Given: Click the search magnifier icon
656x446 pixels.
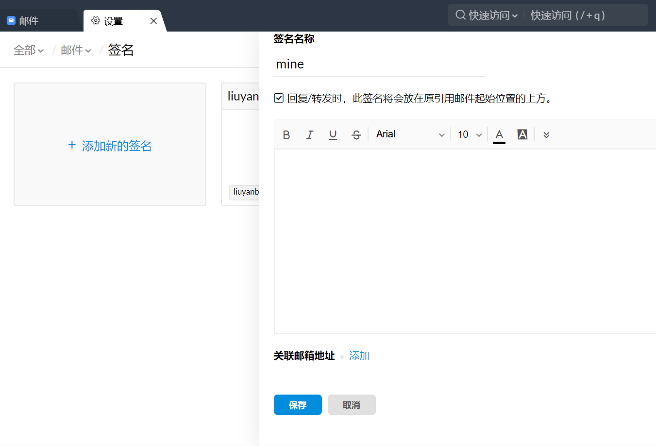Looking at the screenshot, I should pos(460,15).
